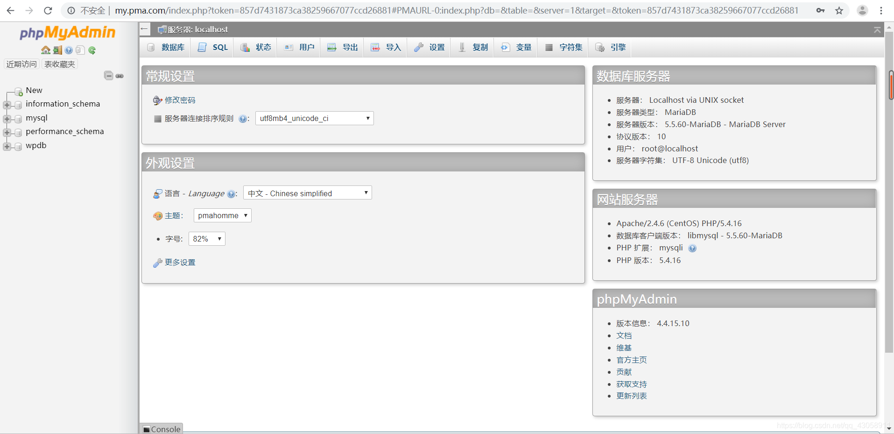Open utf8mb4_unicode_ci collation dropdown
This screenshot has width=894, height=434.
pos(314,118)
